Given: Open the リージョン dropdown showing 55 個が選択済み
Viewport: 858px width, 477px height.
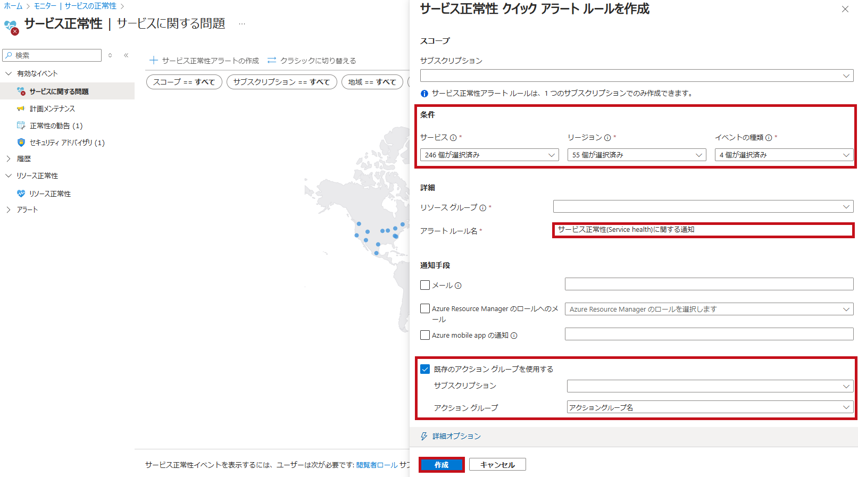Looking at the screenshot, I should 637,155.
